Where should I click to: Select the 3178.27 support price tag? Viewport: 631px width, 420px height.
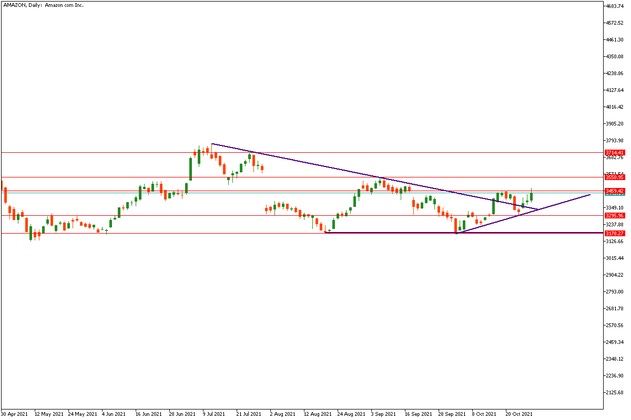pyautogui.click(x=614, y=233)
